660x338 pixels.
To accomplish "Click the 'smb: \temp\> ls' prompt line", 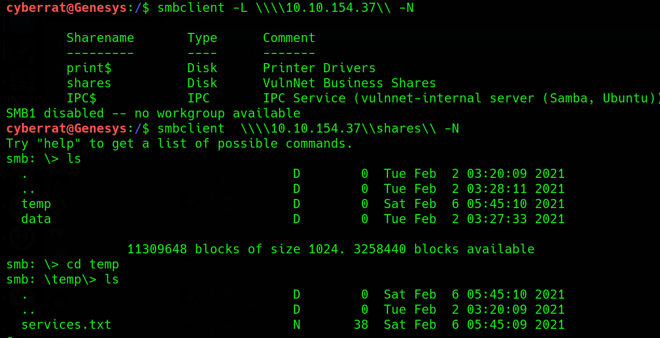I will pyautogui.click(x=63, y=280).
